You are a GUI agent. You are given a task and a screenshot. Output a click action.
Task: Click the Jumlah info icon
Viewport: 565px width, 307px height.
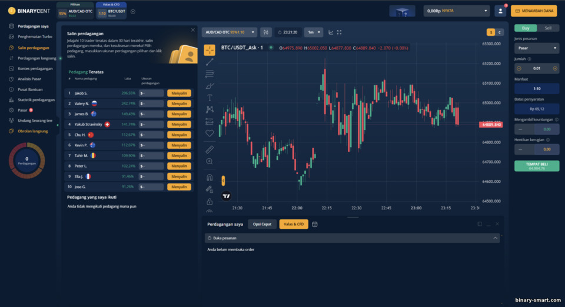(529, 59)
